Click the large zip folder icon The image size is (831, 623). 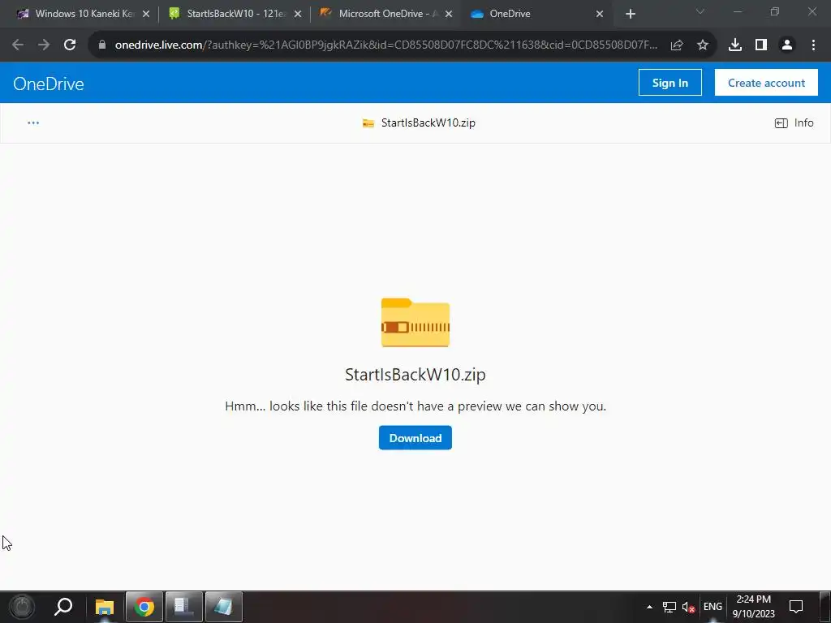415,323
